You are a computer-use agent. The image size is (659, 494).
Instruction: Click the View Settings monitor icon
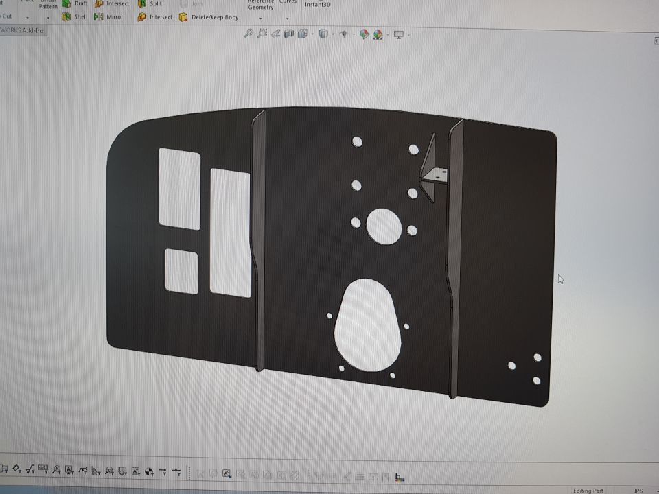(x=398, y=35)
